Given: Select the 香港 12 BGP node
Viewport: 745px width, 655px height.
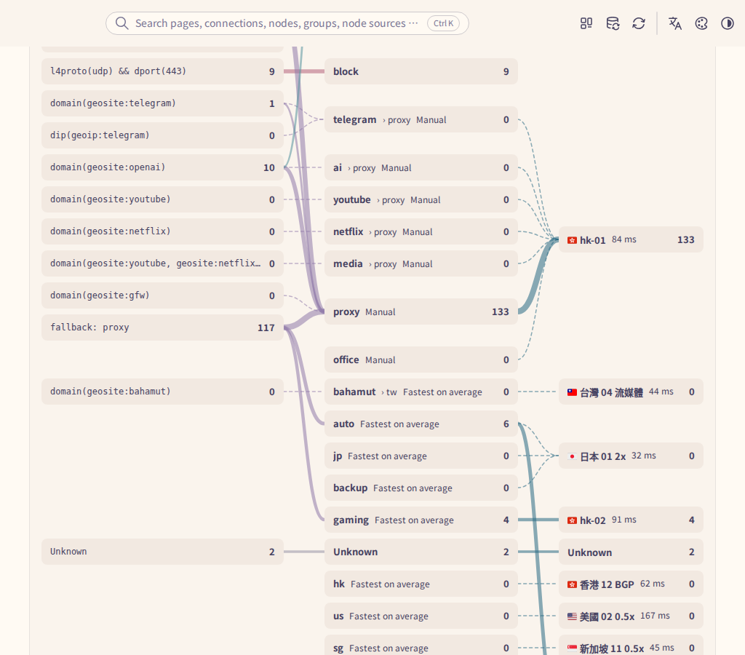Looking at the screenshot, I should (x=631, y=584).
